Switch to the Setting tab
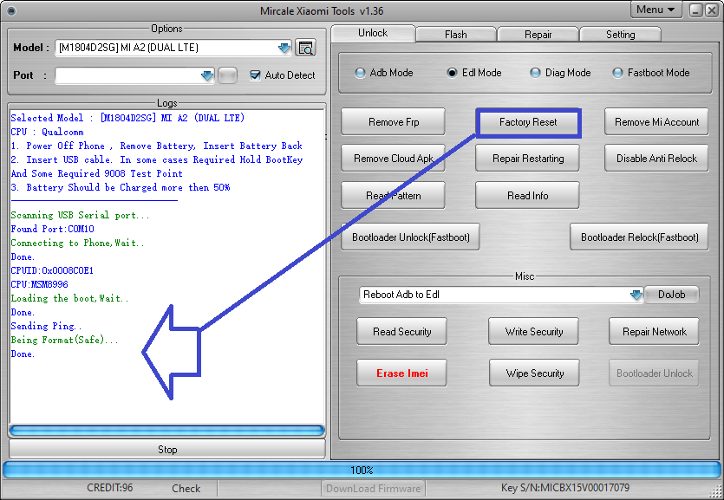The image size is (724, 500). [x=620, y=35]
